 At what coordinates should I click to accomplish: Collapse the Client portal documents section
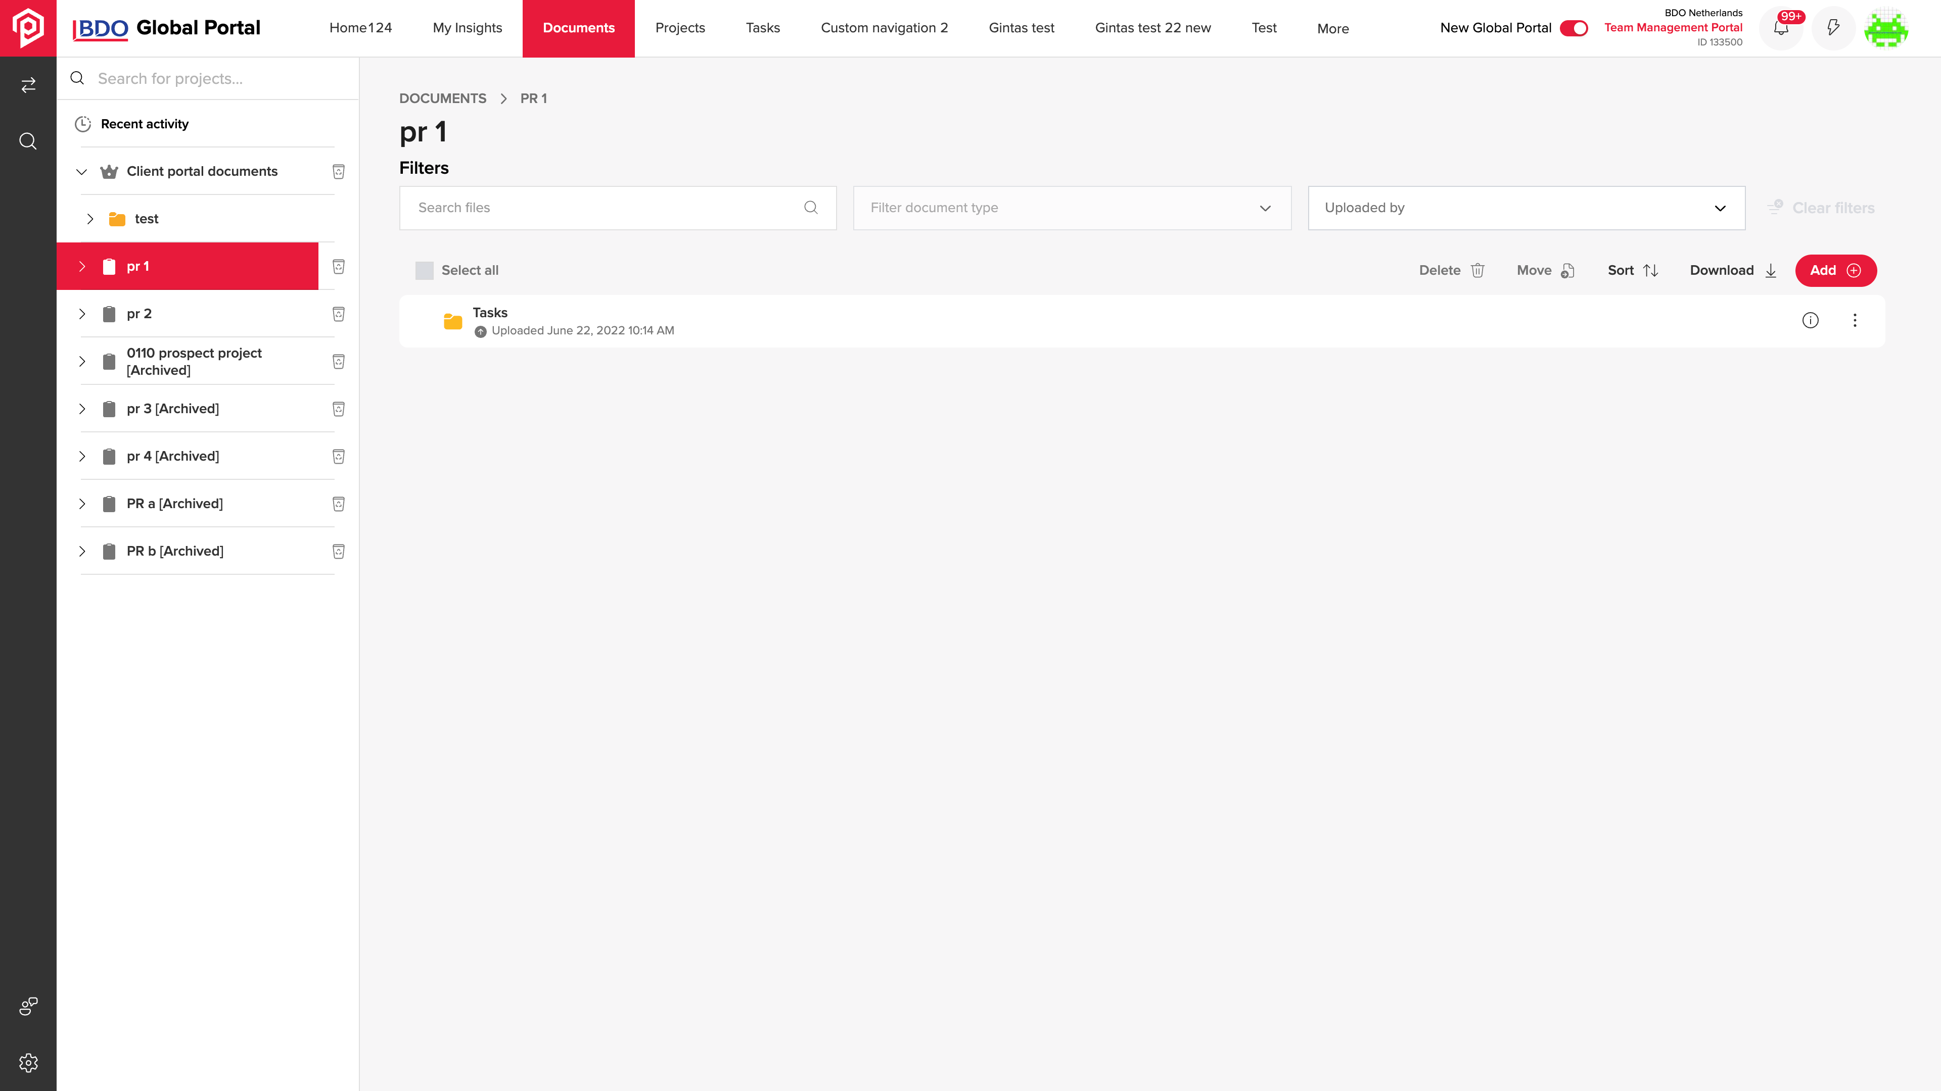(x=81, y=172)
